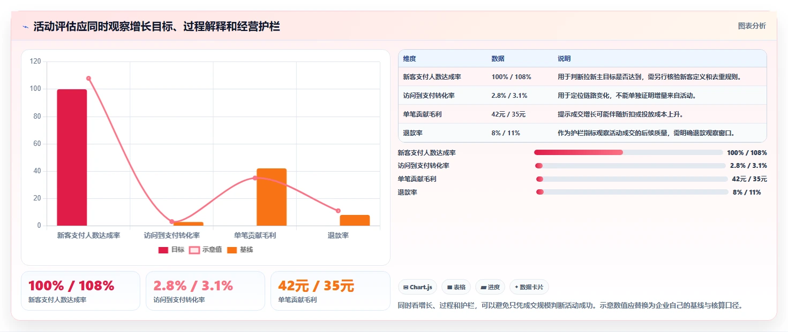Screen dimensions: 788x332
Task: Click table cell 新客支付人数达成率
Action: coord(432,77)
